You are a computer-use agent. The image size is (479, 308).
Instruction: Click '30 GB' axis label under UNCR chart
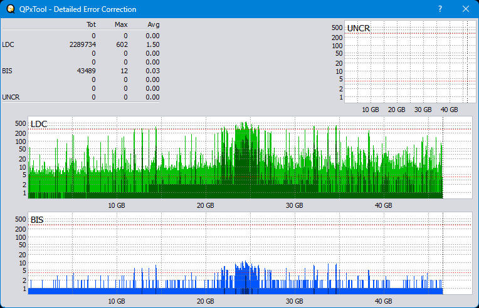coord(423,110)
